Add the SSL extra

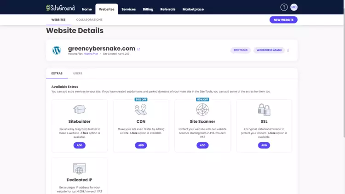[264, 145]
